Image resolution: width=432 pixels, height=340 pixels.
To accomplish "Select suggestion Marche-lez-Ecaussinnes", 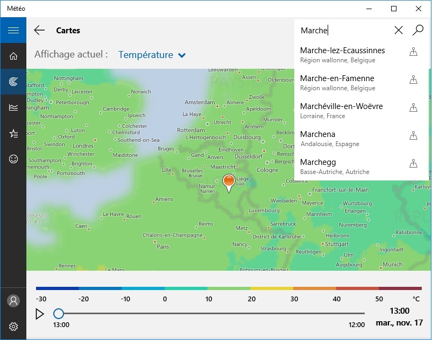I will 362,55.
